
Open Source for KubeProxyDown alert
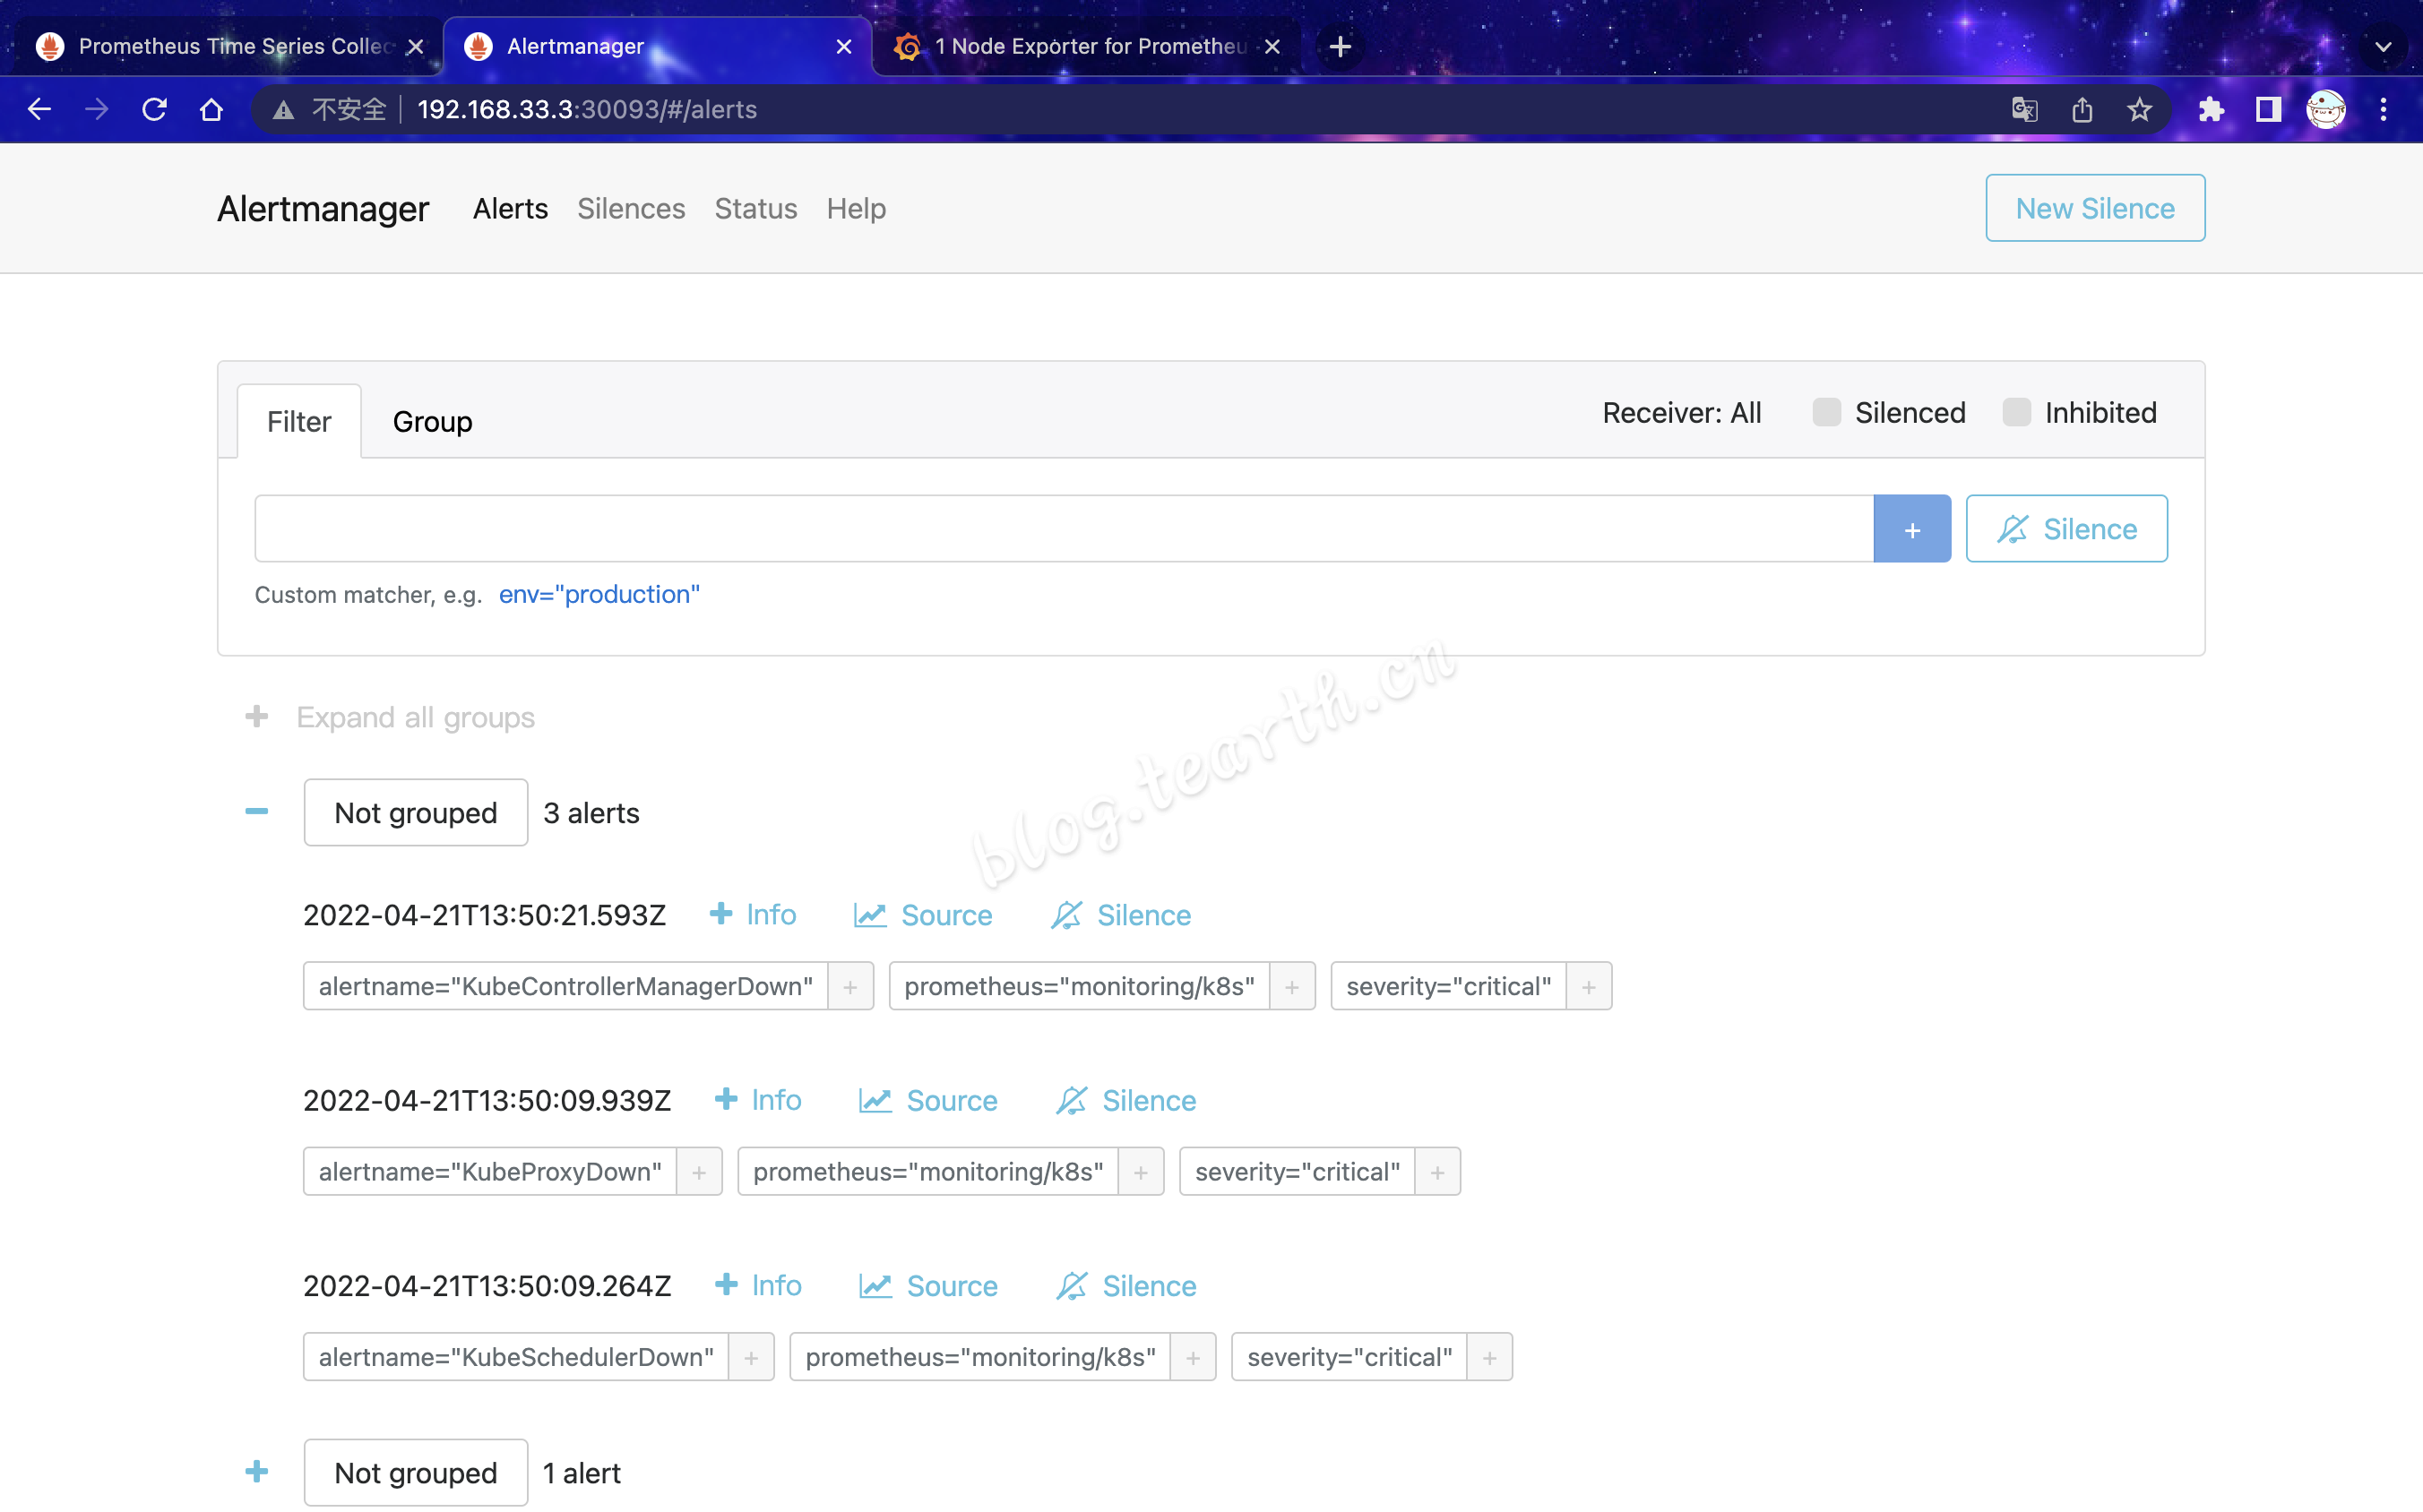click(x=928, y=1099)
